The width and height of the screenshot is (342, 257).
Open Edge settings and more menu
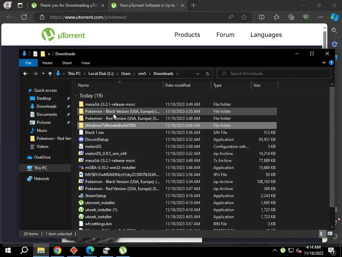320,17
